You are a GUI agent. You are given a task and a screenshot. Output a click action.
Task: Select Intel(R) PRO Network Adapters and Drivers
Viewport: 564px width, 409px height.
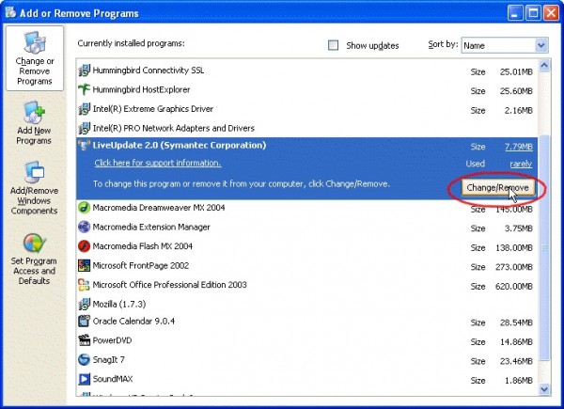point(306,128)
